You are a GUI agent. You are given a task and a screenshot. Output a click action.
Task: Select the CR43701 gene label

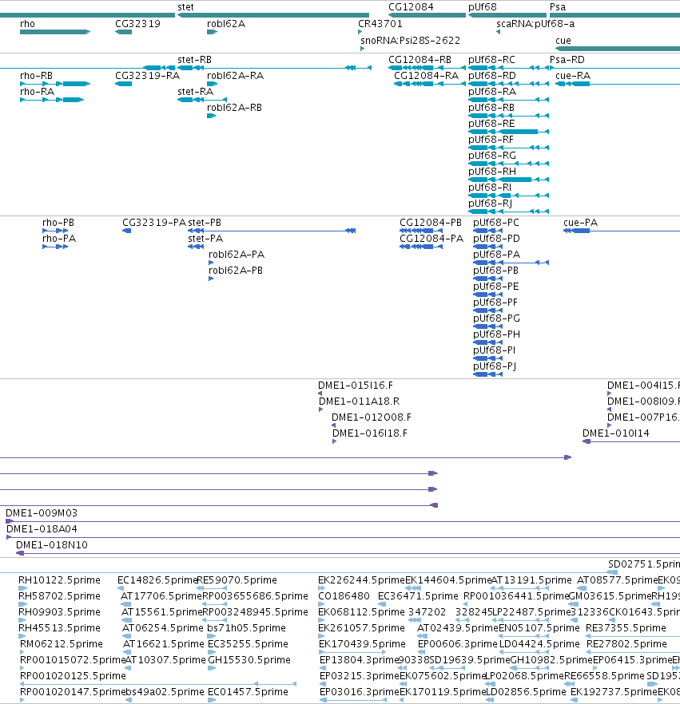coord(380,24)
